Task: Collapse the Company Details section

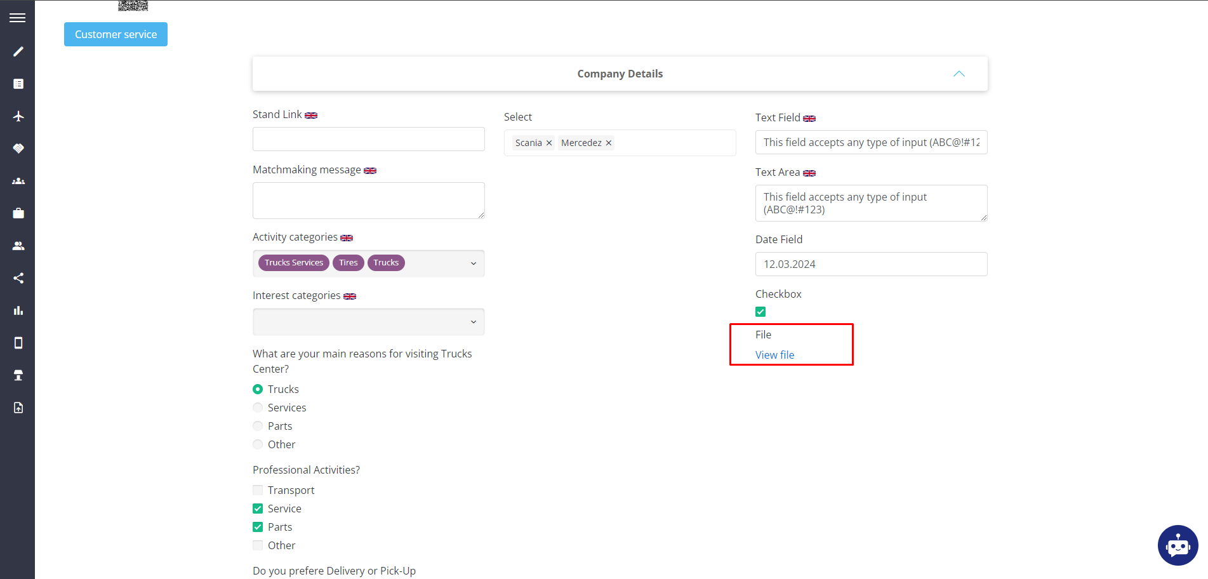Action: [959, 73]
